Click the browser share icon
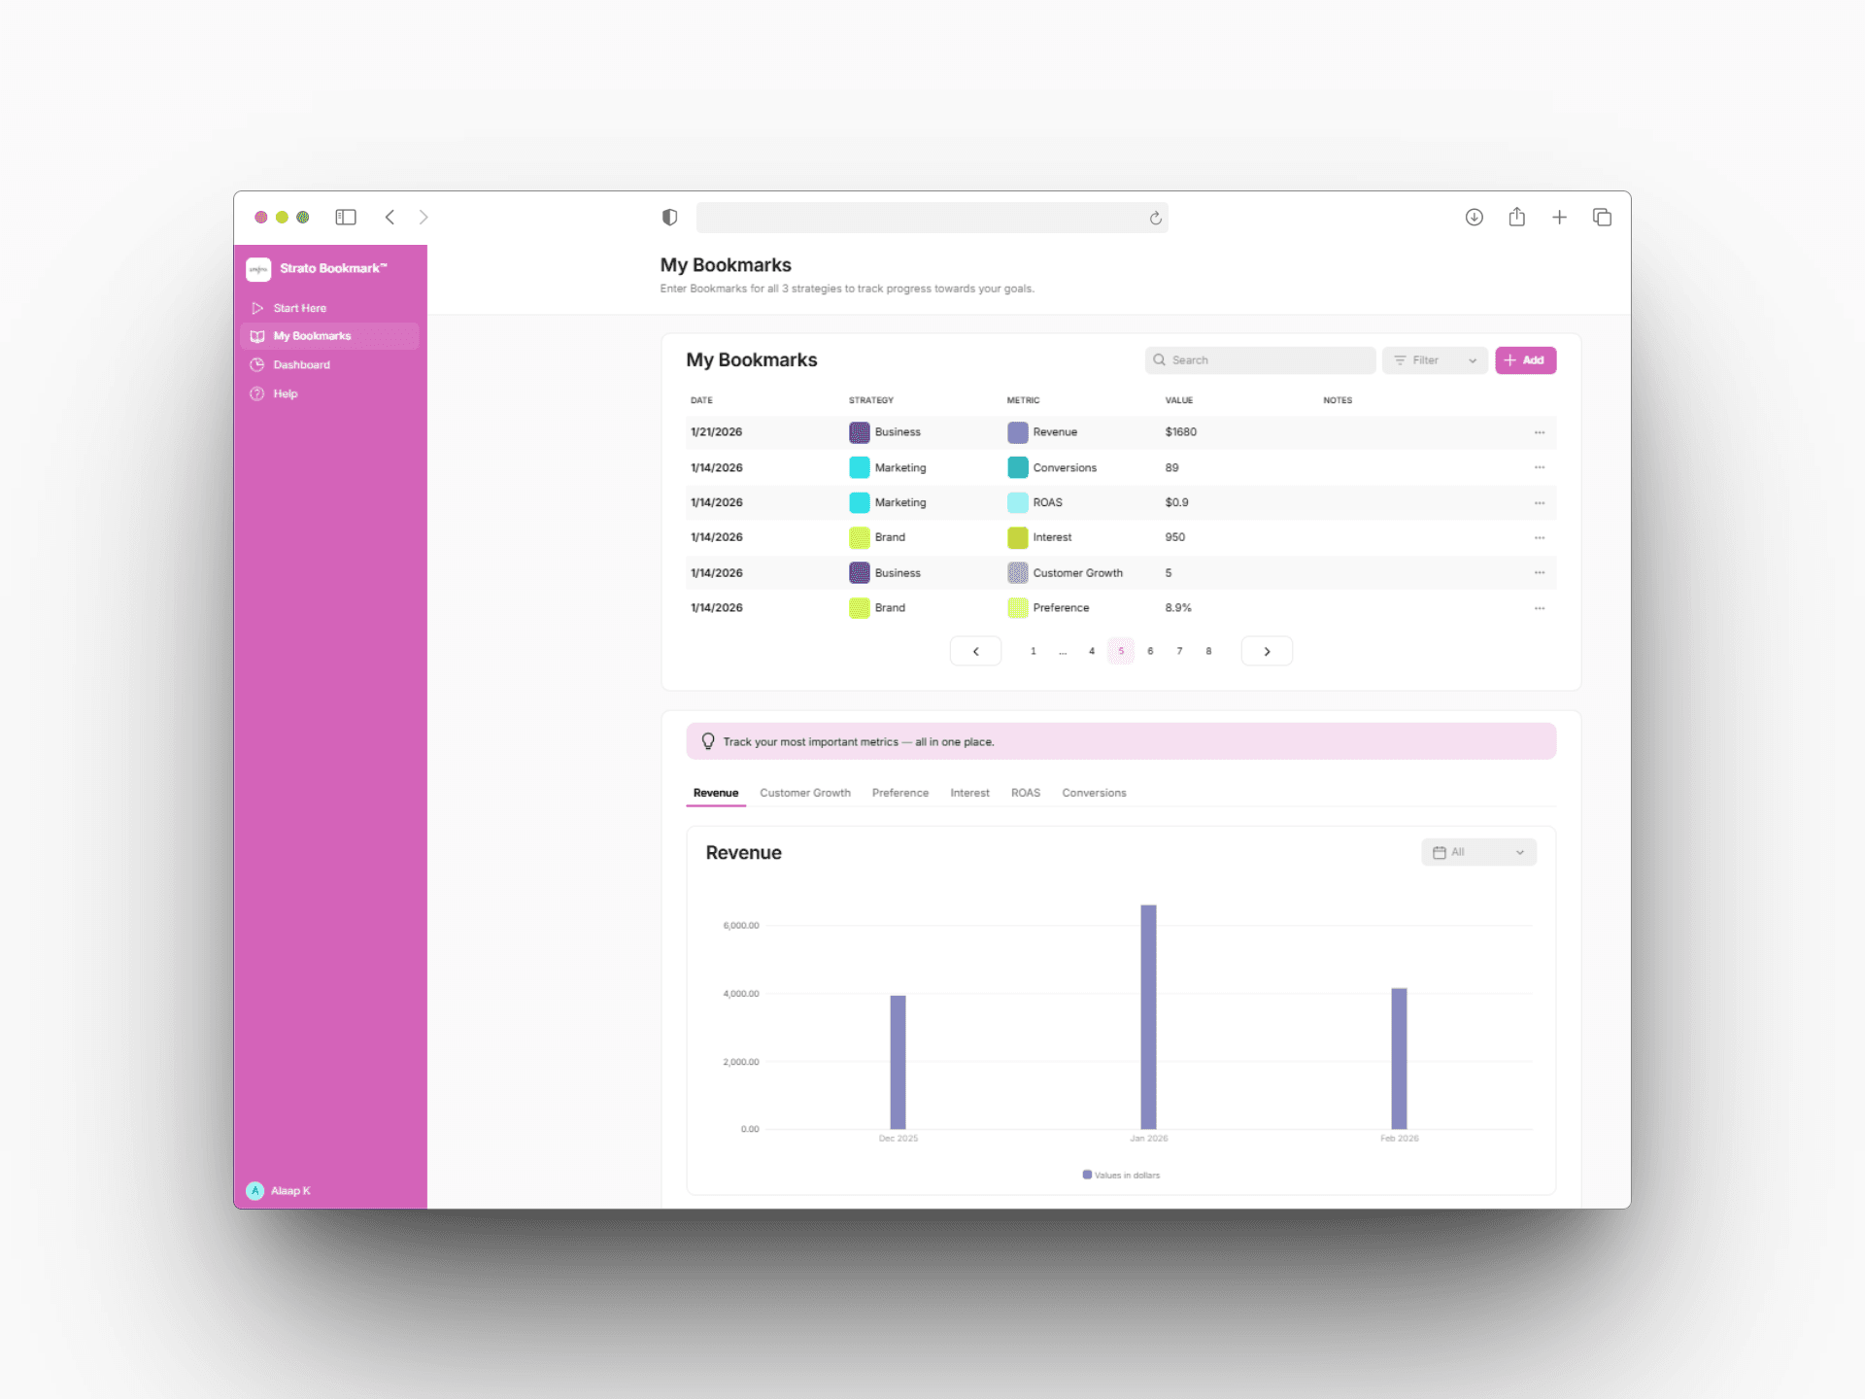Screen dimensions: 1865x1399 click(1516, 218)
